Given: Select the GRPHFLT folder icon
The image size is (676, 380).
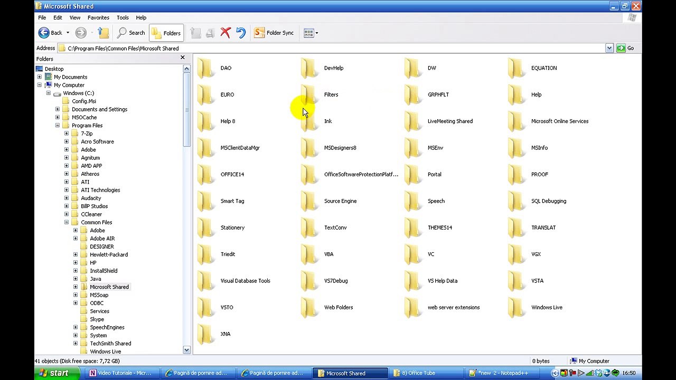Looking at the screenshot, I should [413, 94].
